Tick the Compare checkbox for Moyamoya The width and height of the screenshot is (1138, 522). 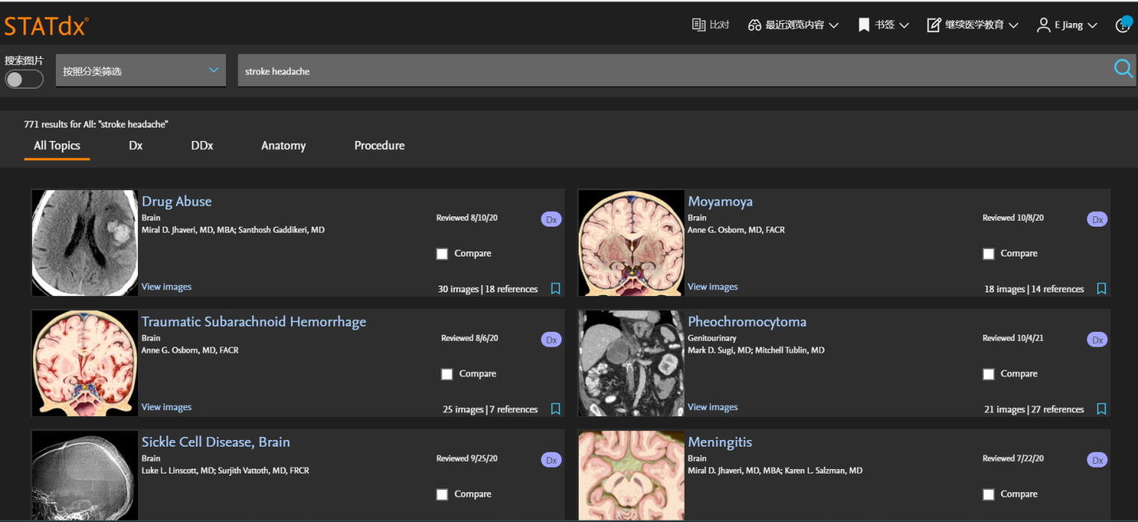pos(988,254)
